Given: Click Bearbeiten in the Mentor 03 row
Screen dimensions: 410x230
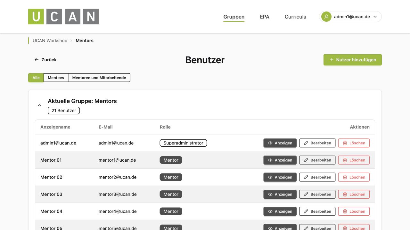Looking at the screenshot, I should click(x=317, y=194).
